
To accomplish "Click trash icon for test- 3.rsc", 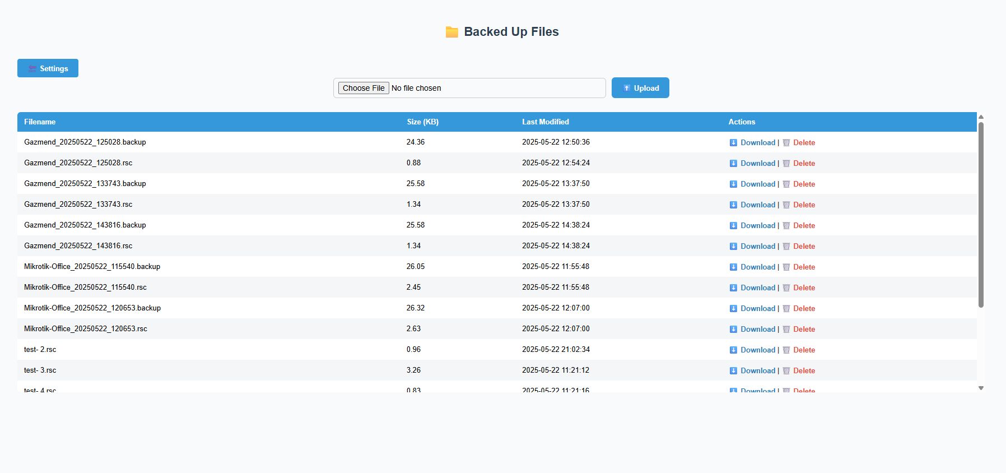I will [786, 371].
